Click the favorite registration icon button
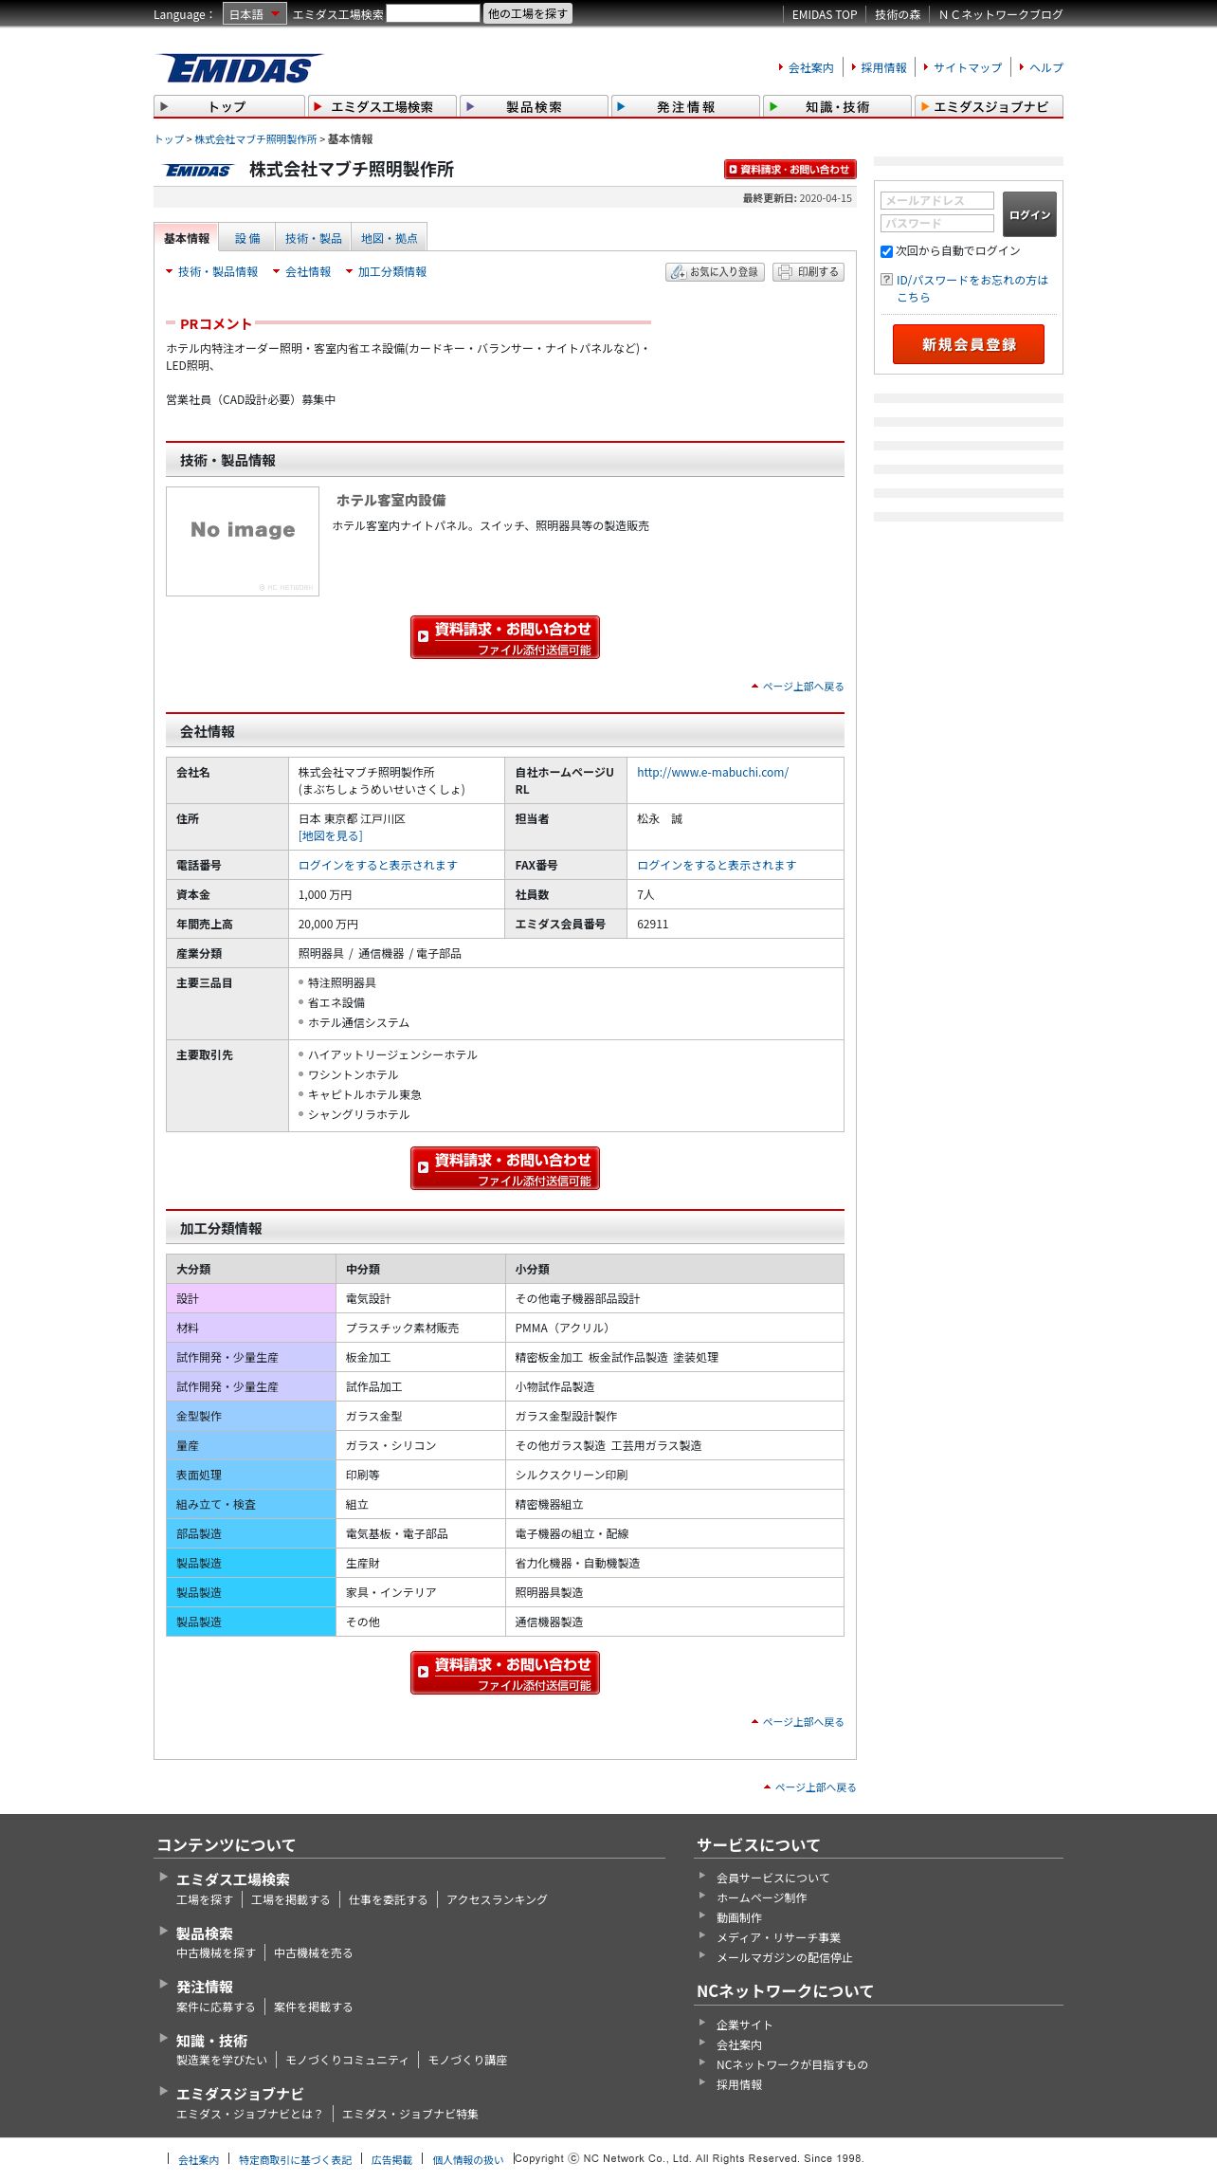Screen dimensions: 1217x2181 click(715, 272)
